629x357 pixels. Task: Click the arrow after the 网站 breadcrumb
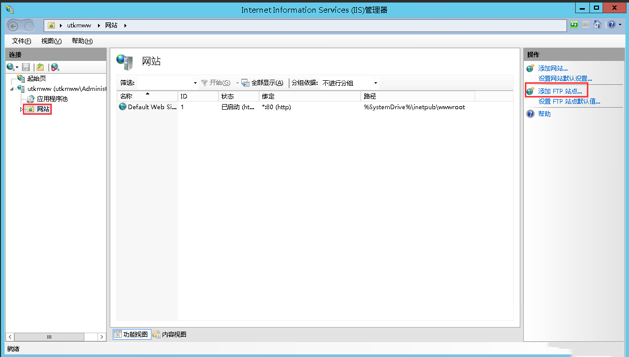coord(125,25)
